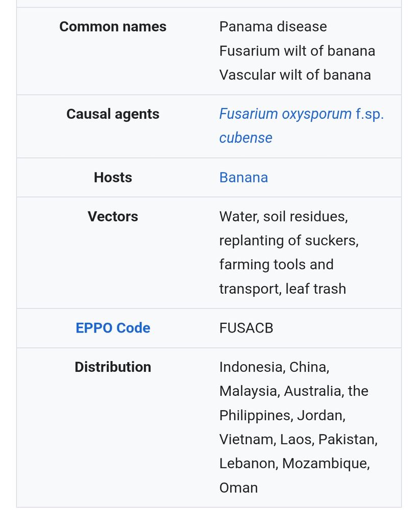The height and width of the screenshot is (510, 418).
Task: Click the replanting of suckers line
Action: [289, 241]
